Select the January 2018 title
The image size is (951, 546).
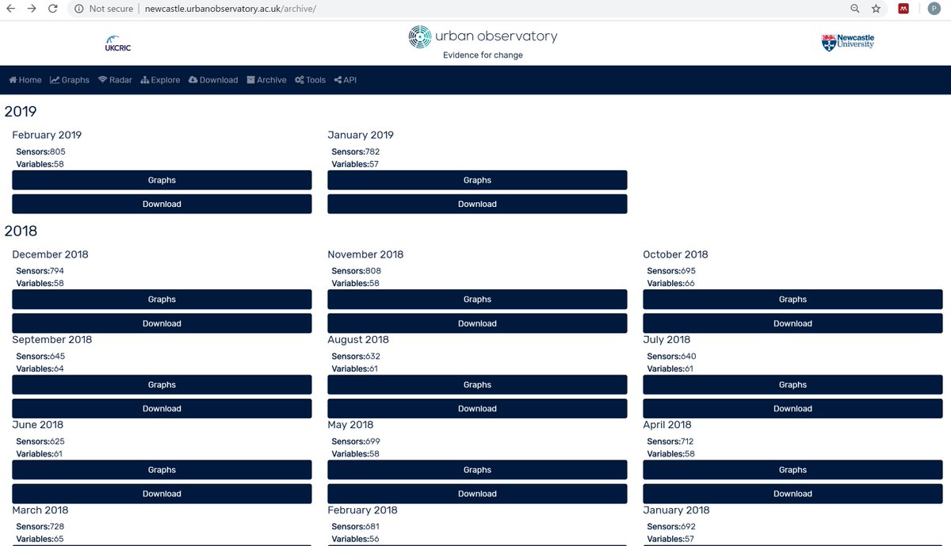(676, 510)
